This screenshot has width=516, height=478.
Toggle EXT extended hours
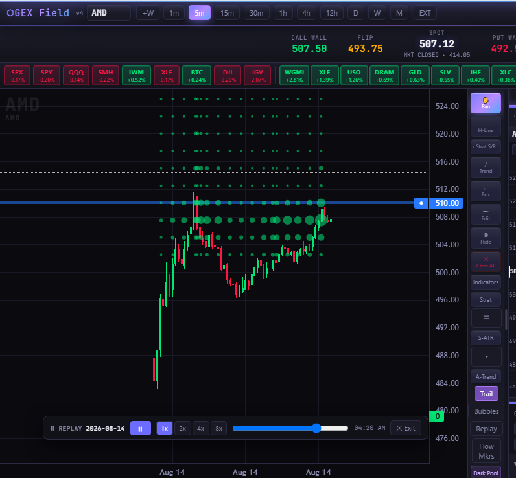click(425, 13)
